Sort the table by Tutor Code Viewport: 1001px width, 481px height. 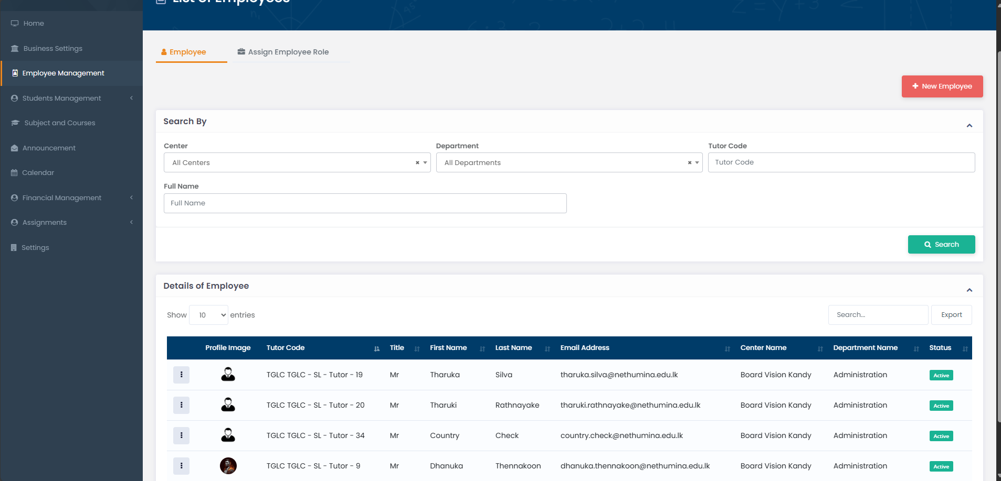(286, 348)
